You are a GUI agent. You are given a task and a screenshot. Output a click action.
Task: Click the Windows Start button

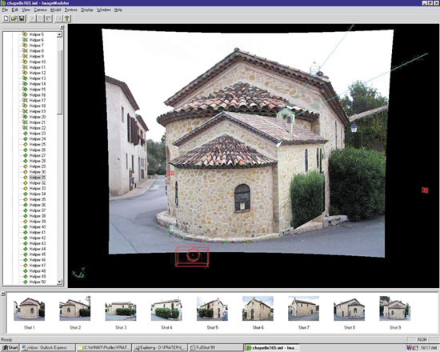tap(10, 348)
